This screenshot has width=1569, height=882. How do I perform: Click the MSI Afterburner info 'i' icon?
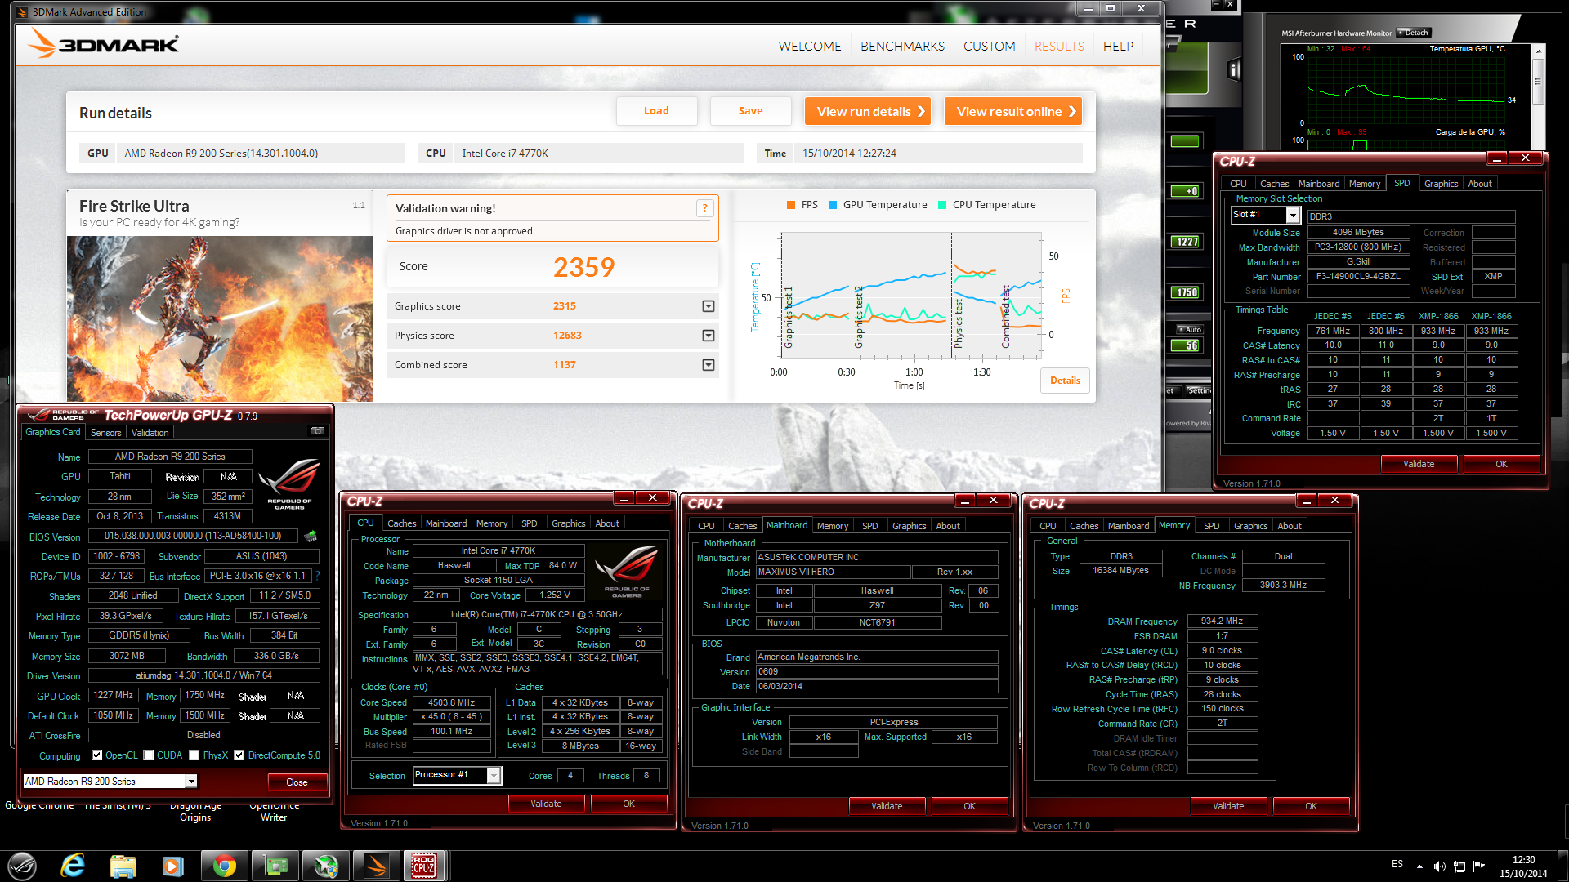click(x=1234, y=69)
